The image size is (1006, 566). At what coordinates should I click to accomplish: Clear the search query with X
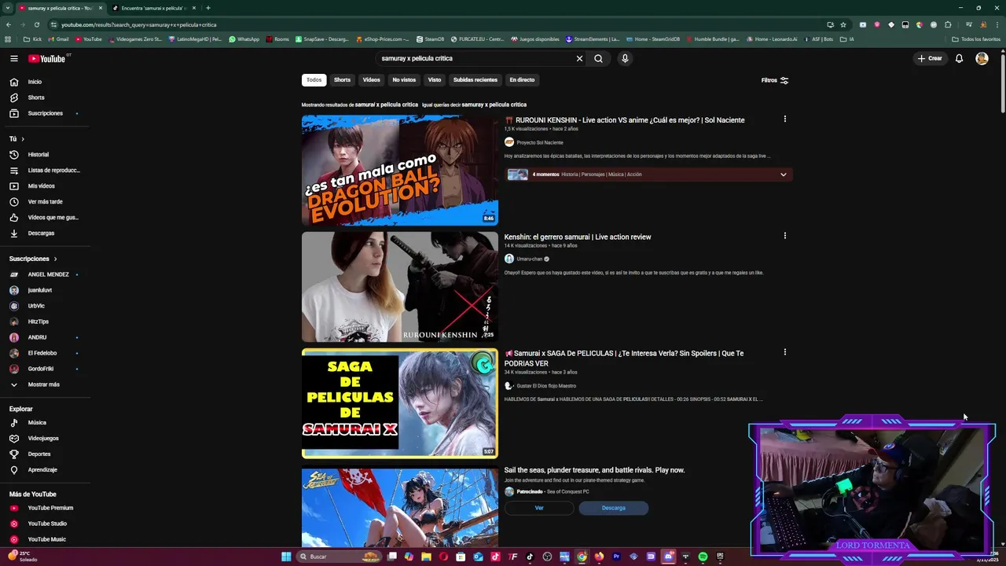pyautogui.click(x=579, y=58)
